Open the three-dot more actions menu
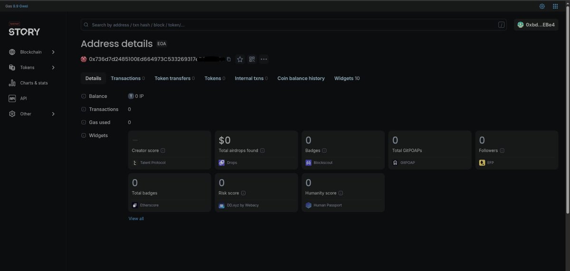The width and height of the screenshot is (570, 271). pyautogui.click(x=264, y=59)
